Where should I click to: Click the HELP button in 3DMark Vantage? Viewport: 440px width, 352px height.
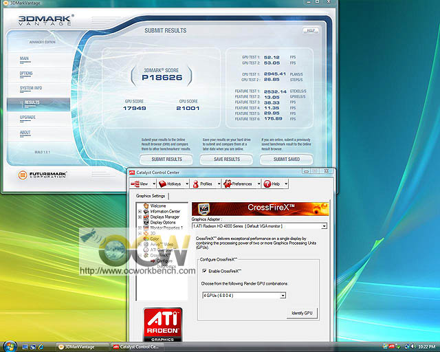311,30
